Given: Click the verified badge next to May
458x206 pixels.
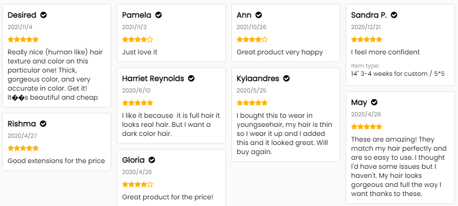Looking at the screenshot, I should click(x=374, y=103).
